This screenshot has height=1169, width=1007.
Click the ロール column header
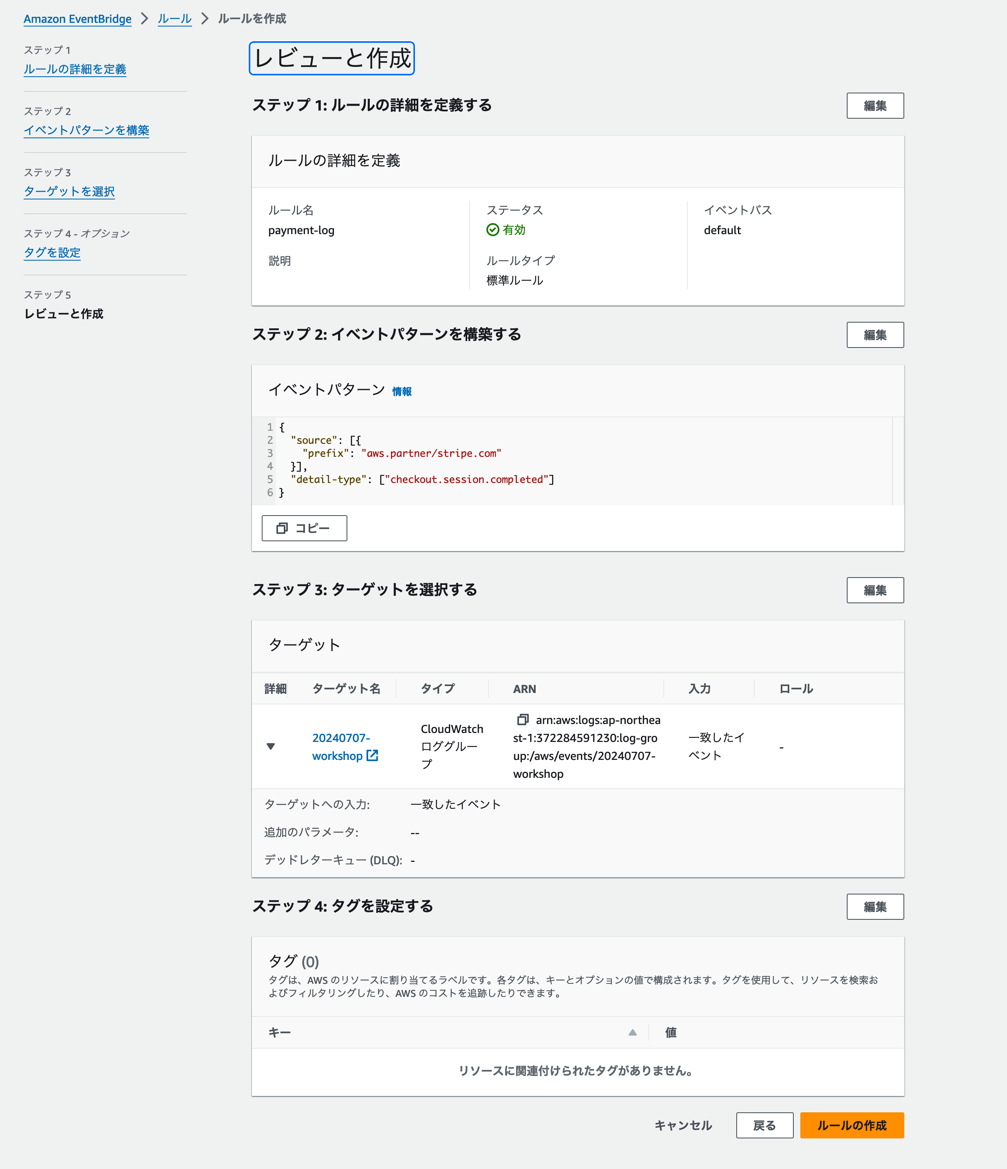(x=795, y=689)
